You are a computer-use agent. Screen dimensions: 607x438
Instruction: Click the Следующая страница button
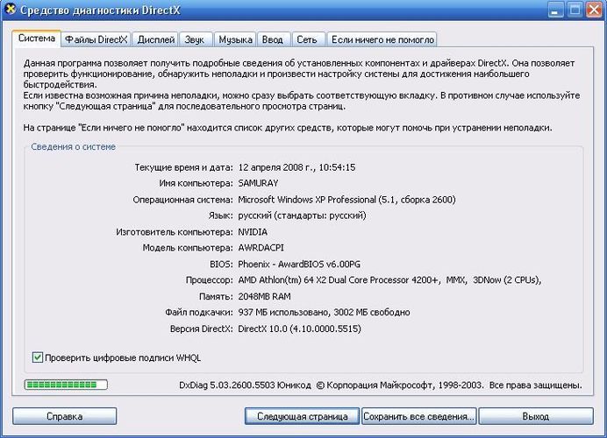tap(302, 416)
